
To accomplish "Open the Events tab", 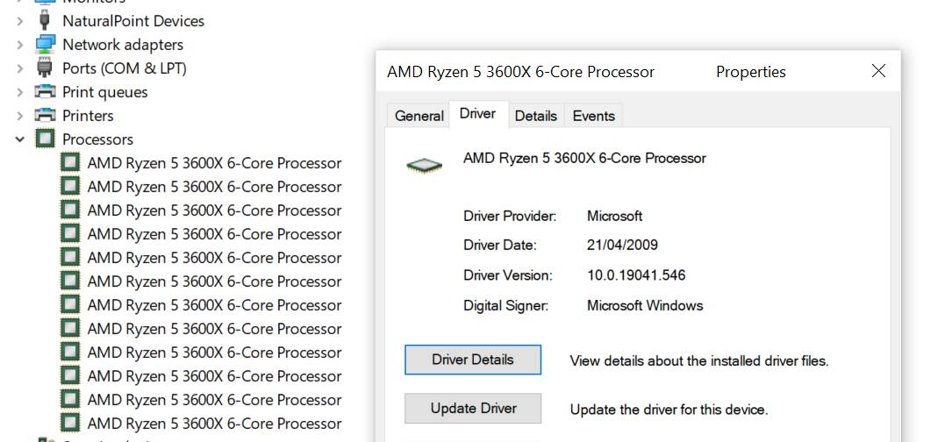I will click(594, 116).
